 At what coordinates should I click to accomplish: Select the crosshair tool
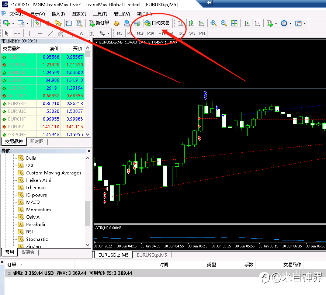[17, 33]
